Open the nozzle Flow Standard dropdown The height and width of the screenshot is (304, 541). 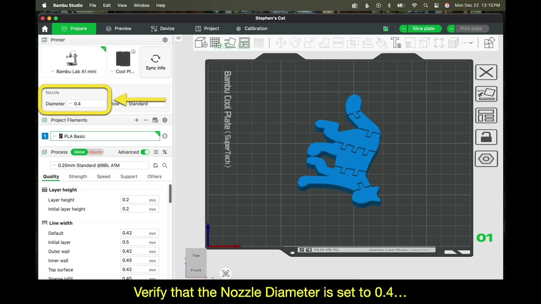click(x=145, y=104)
